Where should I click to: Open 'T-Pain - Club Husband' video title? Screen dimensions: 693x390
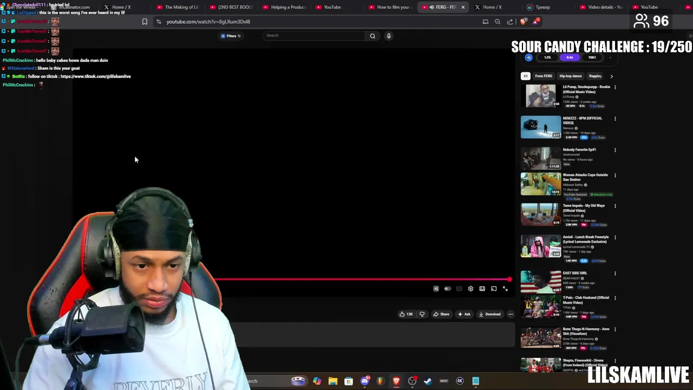pos(586,300)
